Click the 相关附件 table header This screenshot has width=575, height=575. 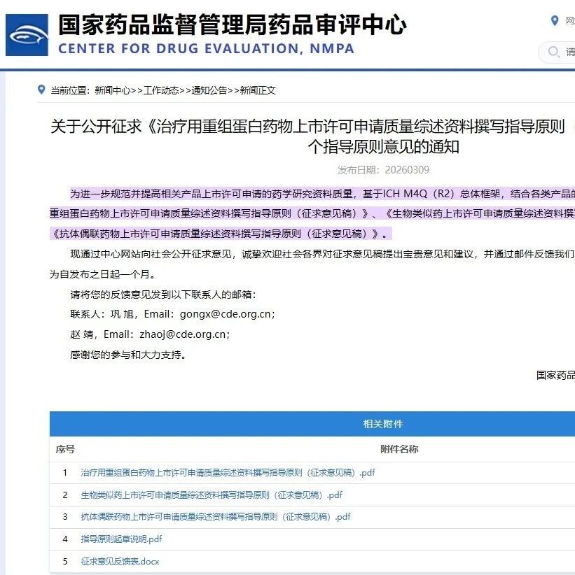click(312, 424)
